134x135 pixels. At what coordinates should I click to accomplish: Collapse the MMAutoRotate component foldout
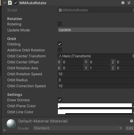[x=4, y=3]
